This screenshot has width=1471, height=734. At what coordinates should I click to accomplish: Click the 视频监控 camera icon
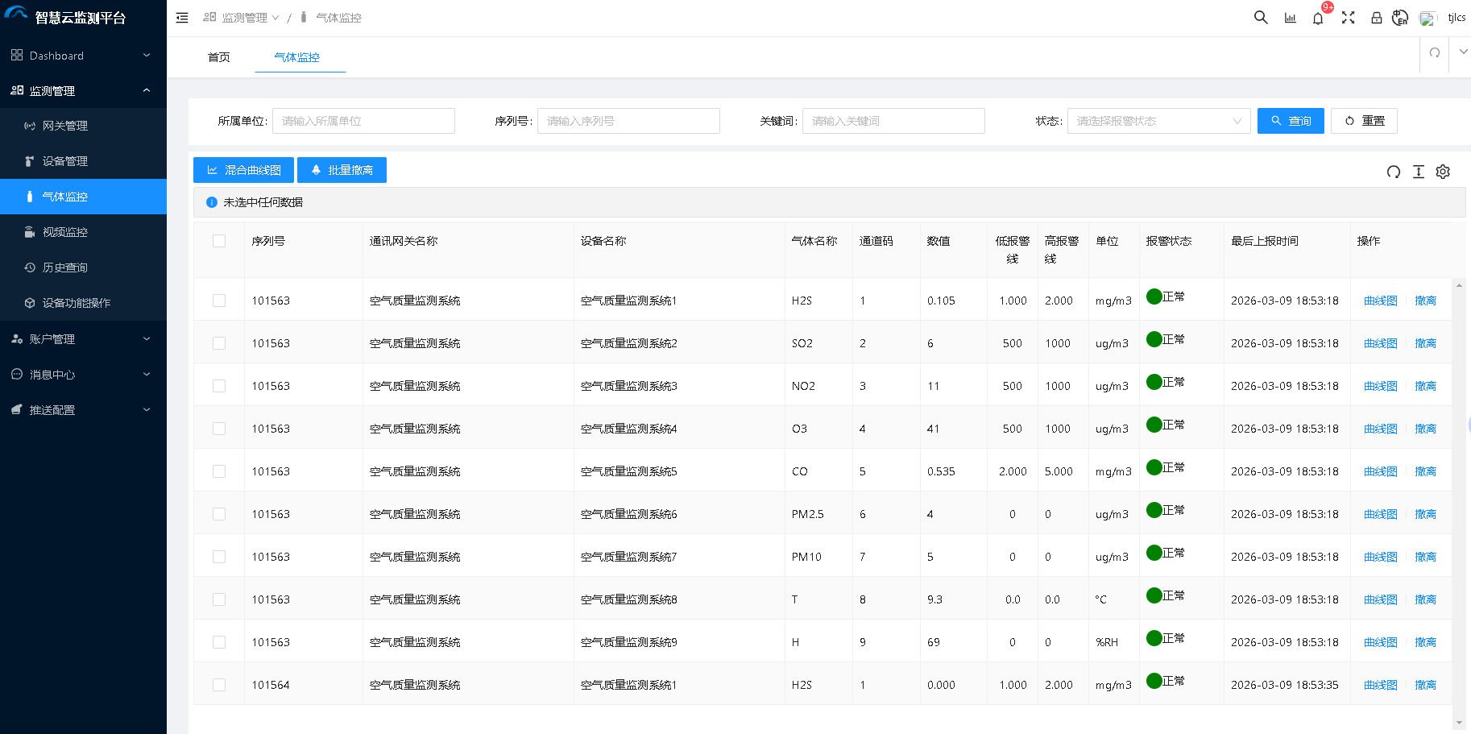coord(30,232)
